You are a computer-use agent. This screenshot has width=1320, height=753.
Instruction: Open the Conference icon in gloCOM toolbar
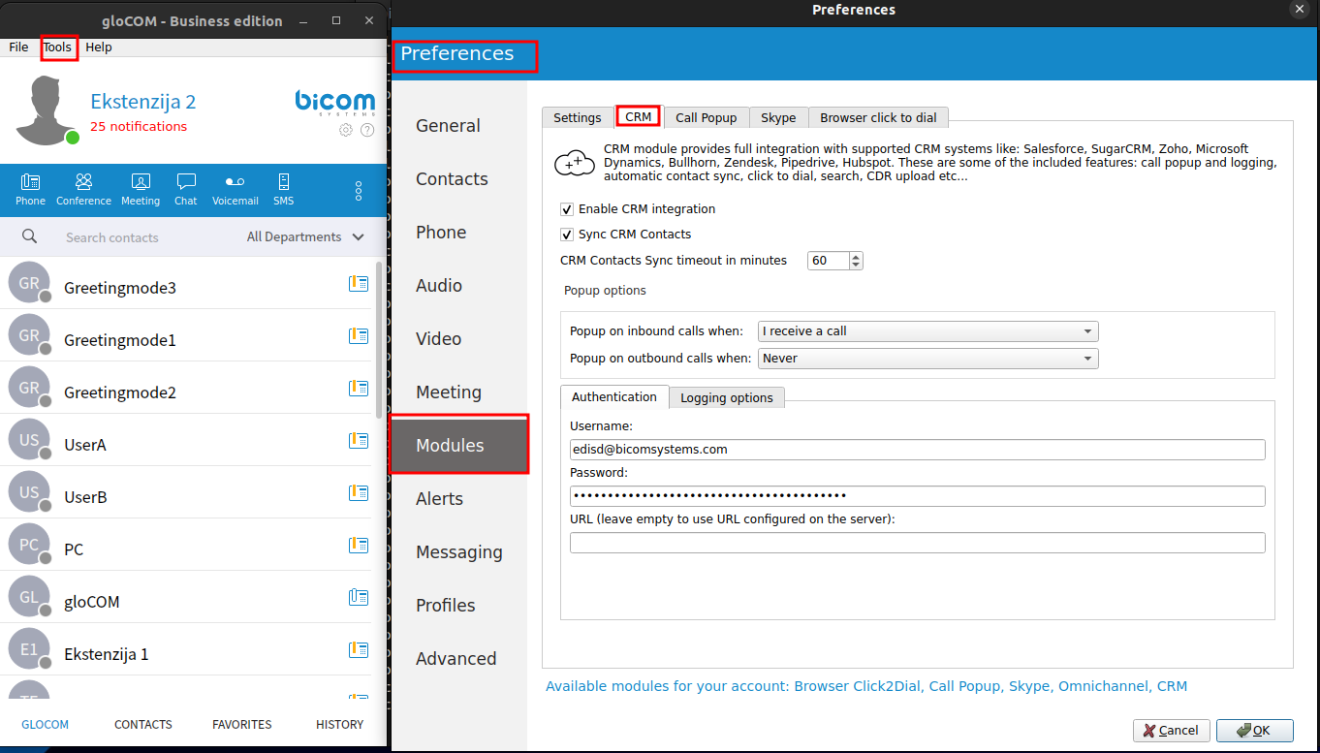click(x=83, y=189)
